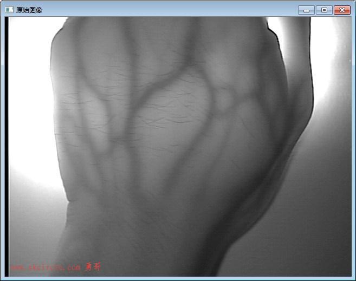Minimize the 原始图像 window
Screen dimensions: 356x281
pos(306,10)
